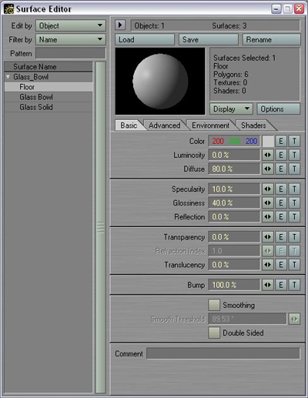The width and height of the screenshot is (308, 398).
Task: Select the Glass_Bowl object row
Action: pyautogui.click(x=49, y=77)
